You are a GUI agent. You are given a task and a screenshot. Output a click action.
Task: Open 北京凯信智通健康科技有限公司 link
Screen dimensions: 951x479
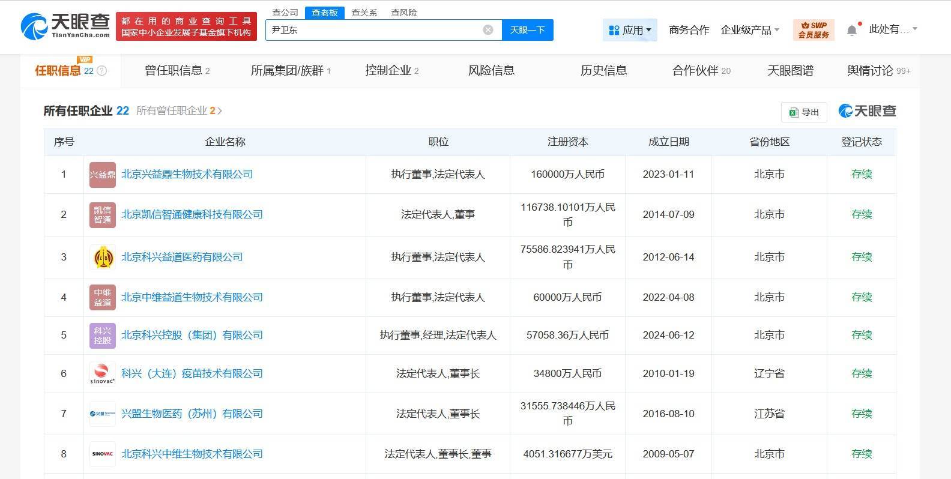[x=192, y=215]
